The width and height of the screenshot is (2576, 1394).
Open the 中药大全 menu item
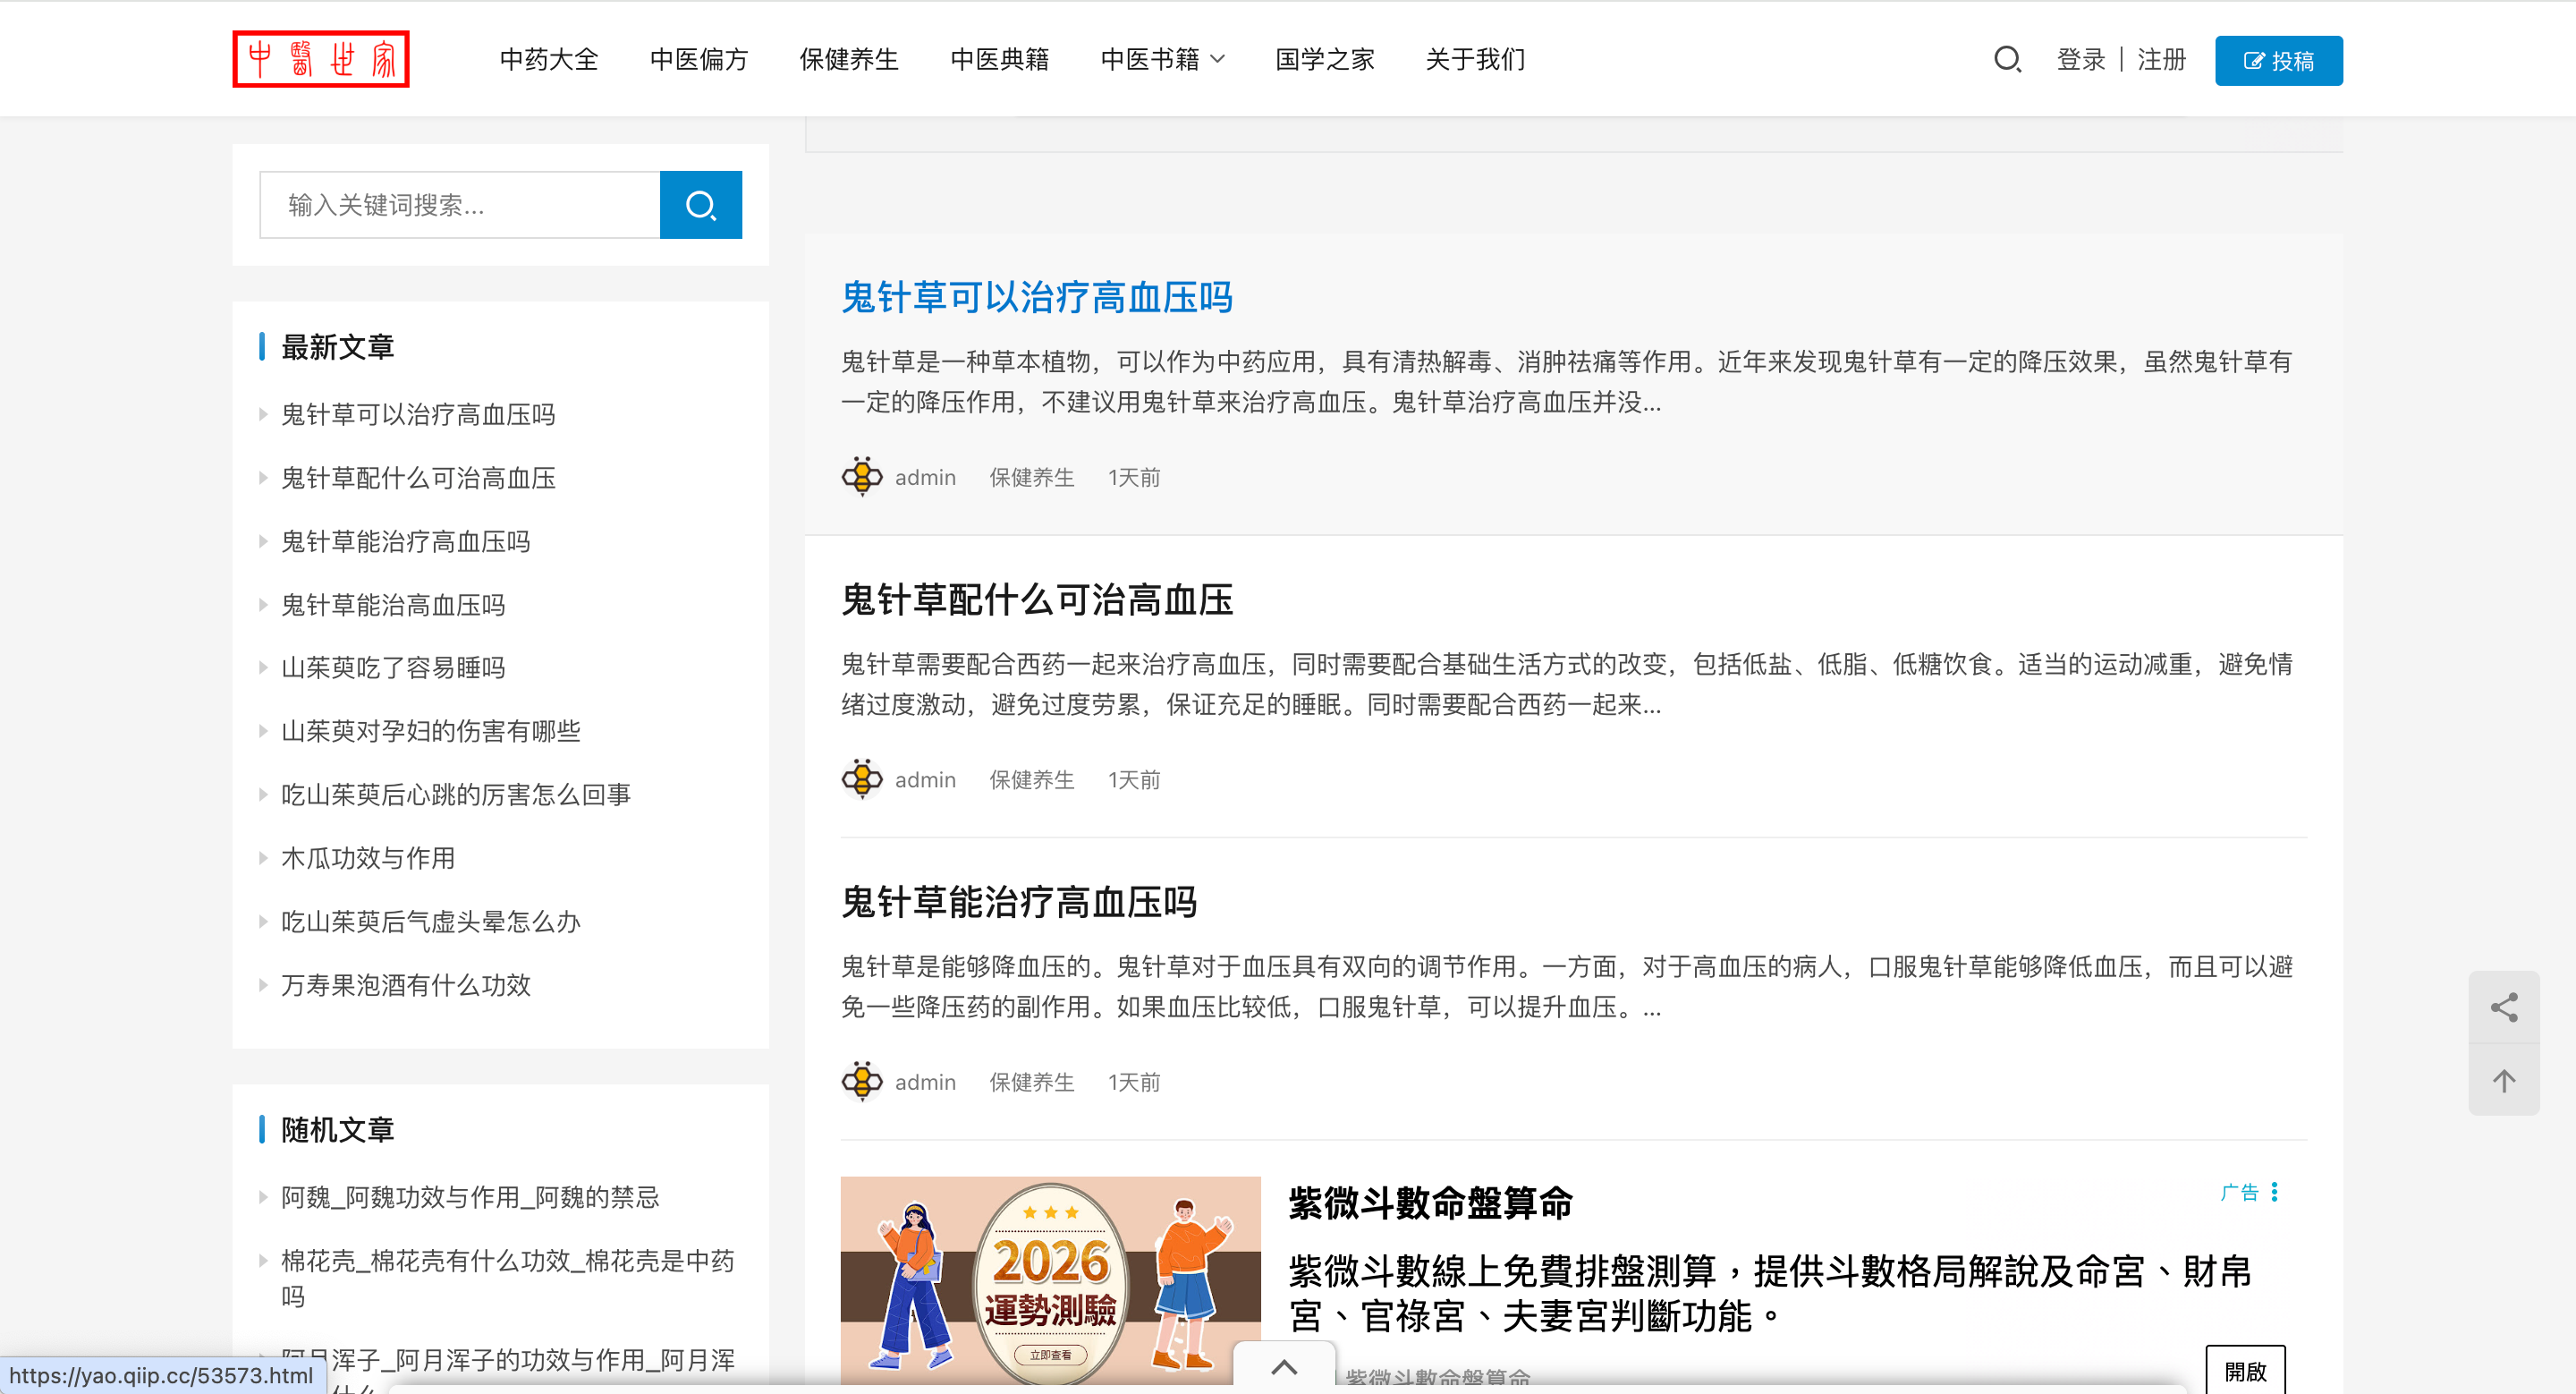point(548,60)
